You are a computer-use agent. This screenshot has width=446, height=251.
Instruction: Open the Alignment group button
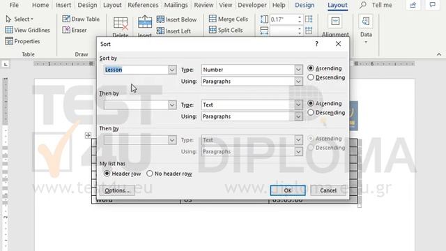(335, 26)
